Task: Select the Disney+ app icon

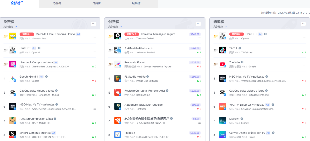Action: [223, 120]
